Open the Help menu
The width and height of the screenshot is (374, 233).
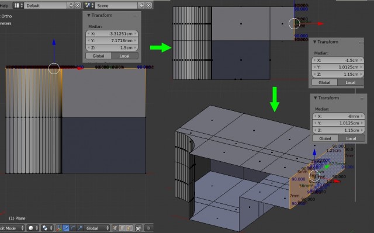[4, 5]
